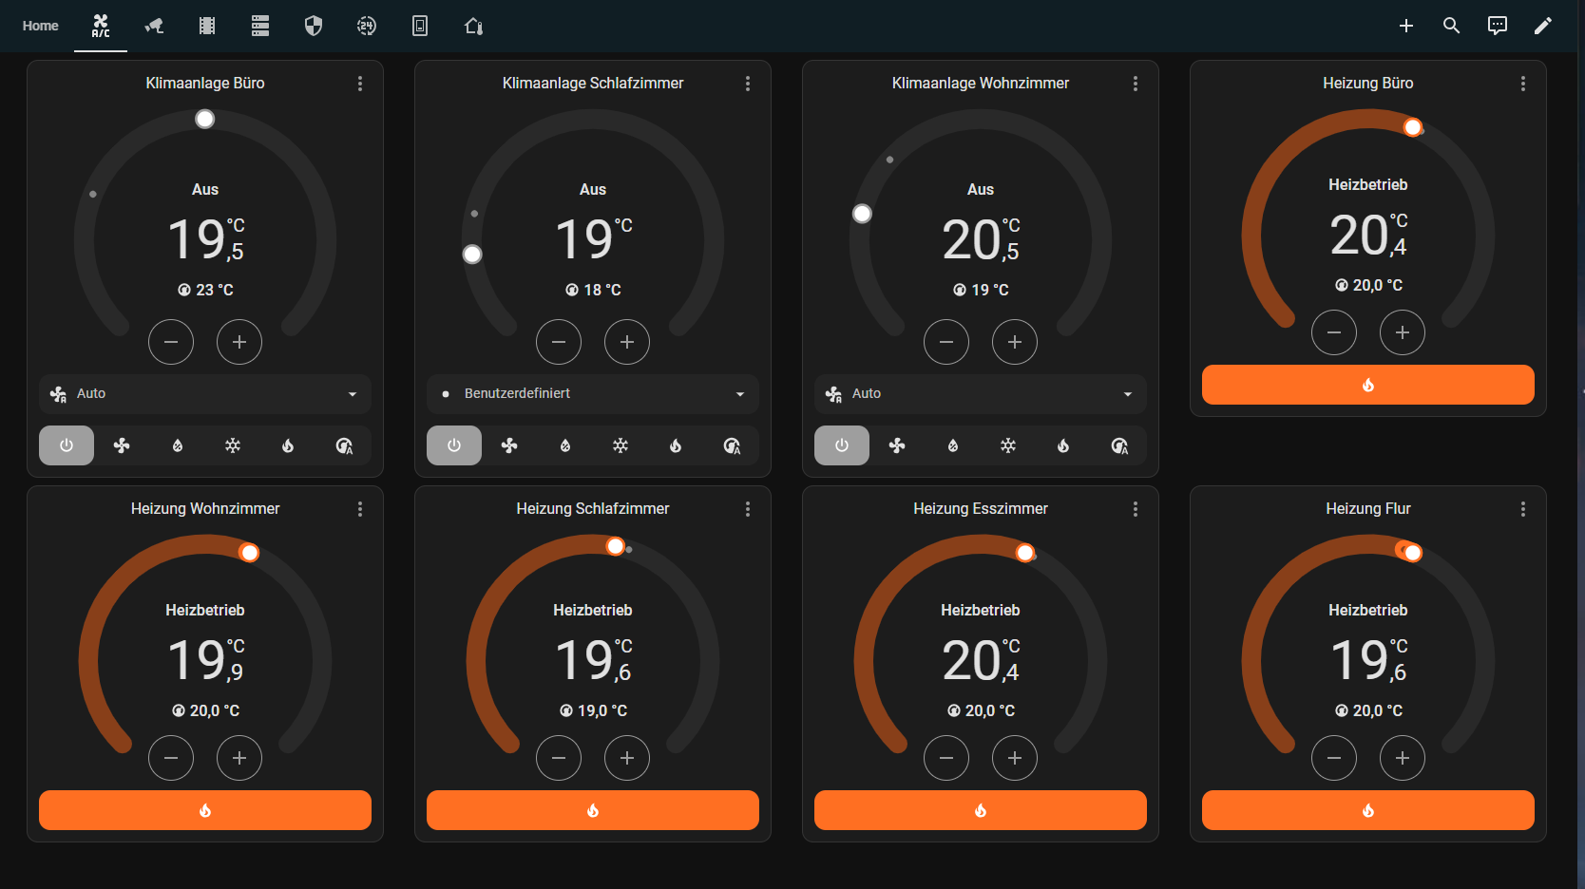Toggle orange heat mode button on Heizung Flur
The height and width of the screenshot is (889, 1585).
(1367, 810)
